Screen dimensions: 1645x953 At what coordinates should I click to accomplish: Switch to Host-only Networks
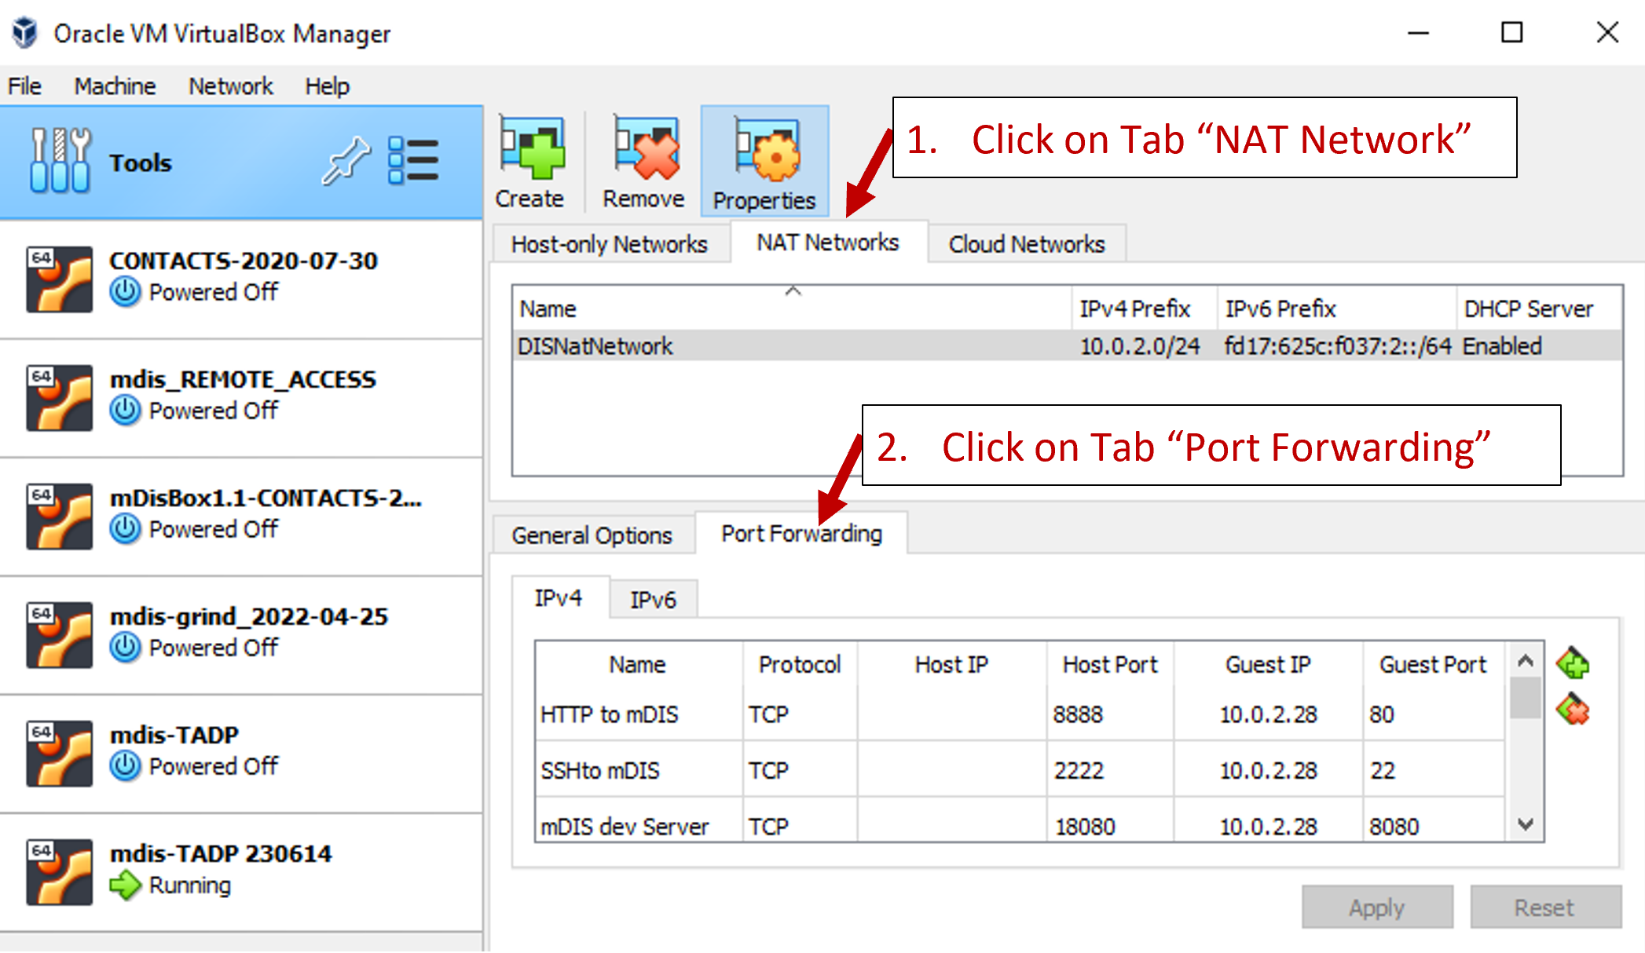click(610, 243)
